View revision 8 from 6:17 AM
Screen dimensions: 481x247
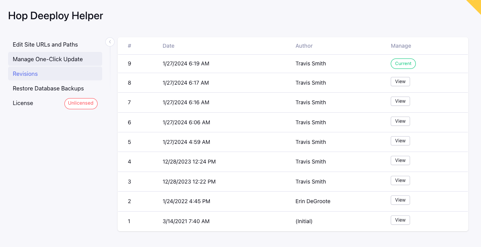[x=400, y=82]
